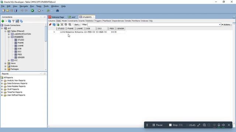The width and height of the screenshot is (236, 132).
Task: Open the Navigate menu
Action: click(24, 6)
